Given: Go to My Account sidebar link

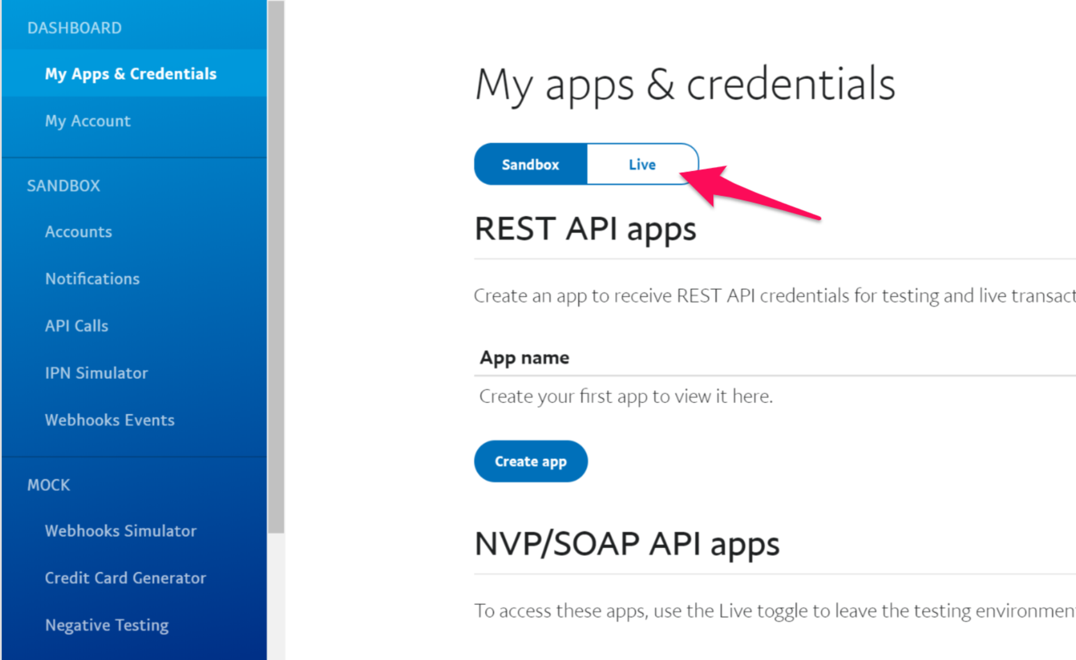Looking at the screenshot, I should [x=88, y=121].
